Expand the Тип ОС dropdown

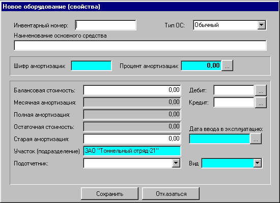pos(262,25)
